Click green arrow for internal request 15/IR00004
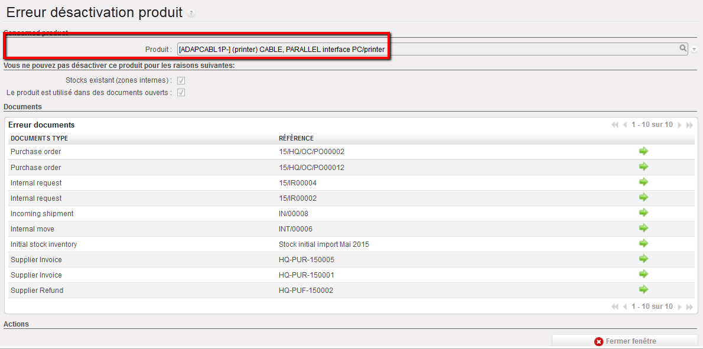 click(643, 182)
